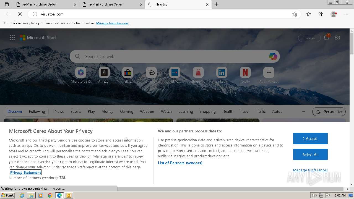The image size is (354, 199).
Task: Click the Personalize button
Action: click(x=329, y=112)
